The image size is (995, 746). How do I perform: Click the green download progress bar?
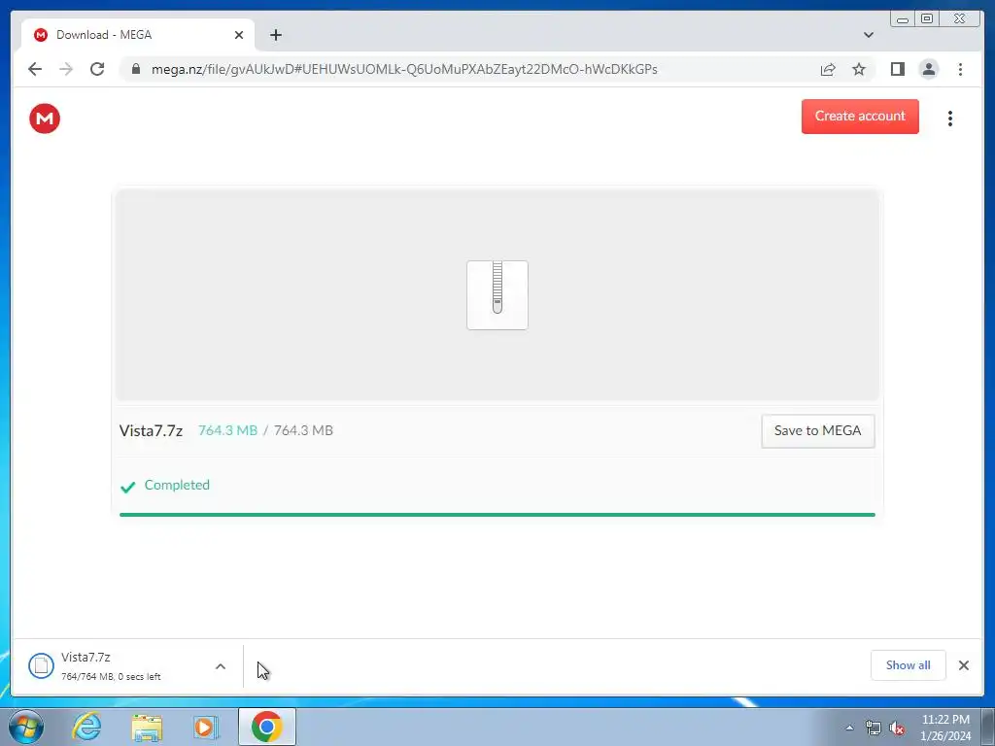497,515
